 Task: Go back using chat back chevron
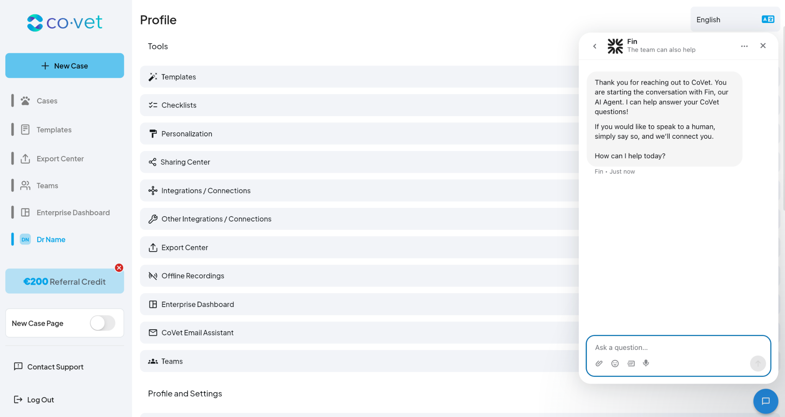pos(594,46)
